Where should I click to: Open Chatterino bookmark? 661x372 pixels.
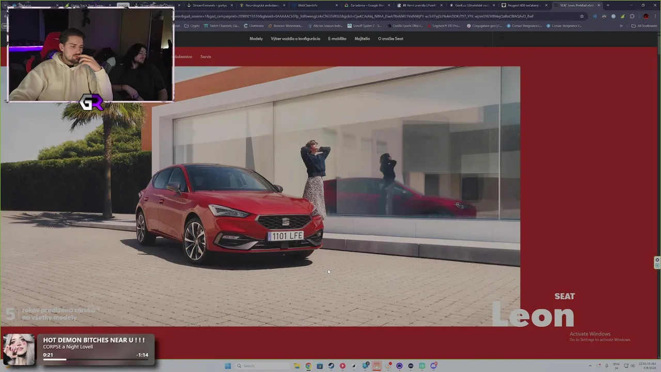tap(253, 26)
